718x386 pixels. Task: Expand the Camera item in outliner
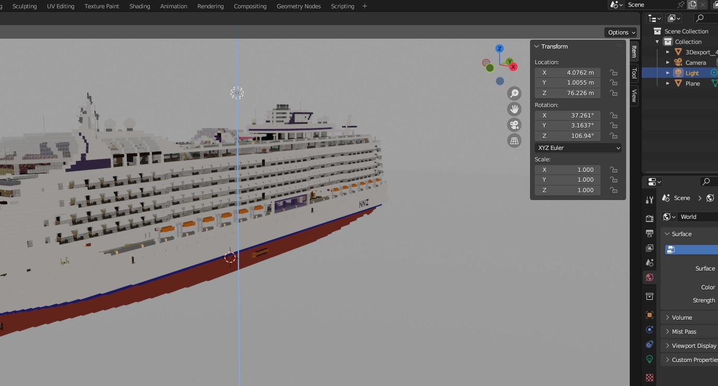pos(668,63)
